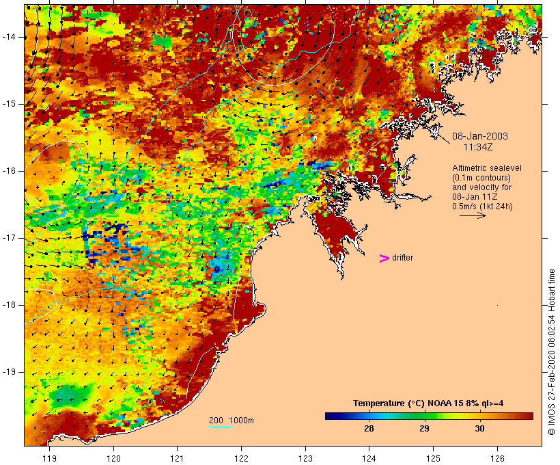
Task: Click the '200 1000m' bathymetry legend text
Action: tap(232, 421)
